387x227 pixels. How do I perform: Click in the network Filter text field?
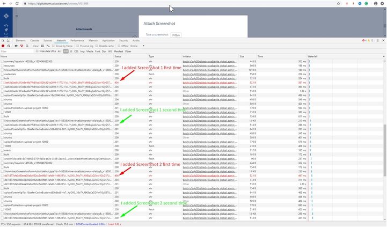pos(17,52)
